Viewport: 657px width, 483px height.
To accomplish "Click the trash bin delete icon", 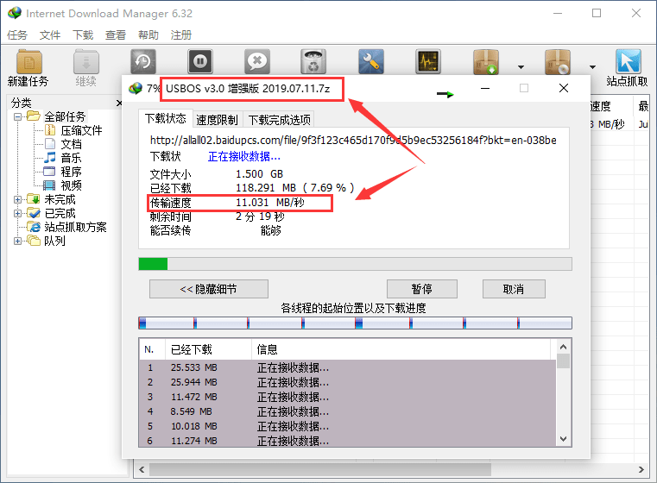I will [313, 62].
